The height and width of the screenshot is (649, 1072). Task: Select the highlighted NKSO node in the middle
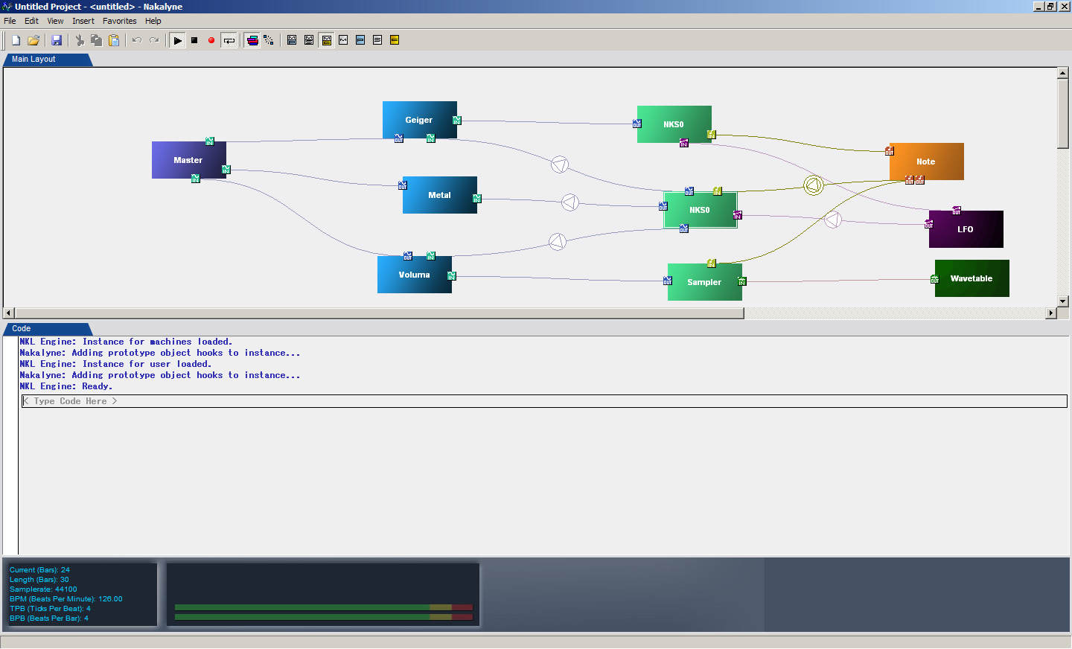pyautogui.click(x=700, y=210)
